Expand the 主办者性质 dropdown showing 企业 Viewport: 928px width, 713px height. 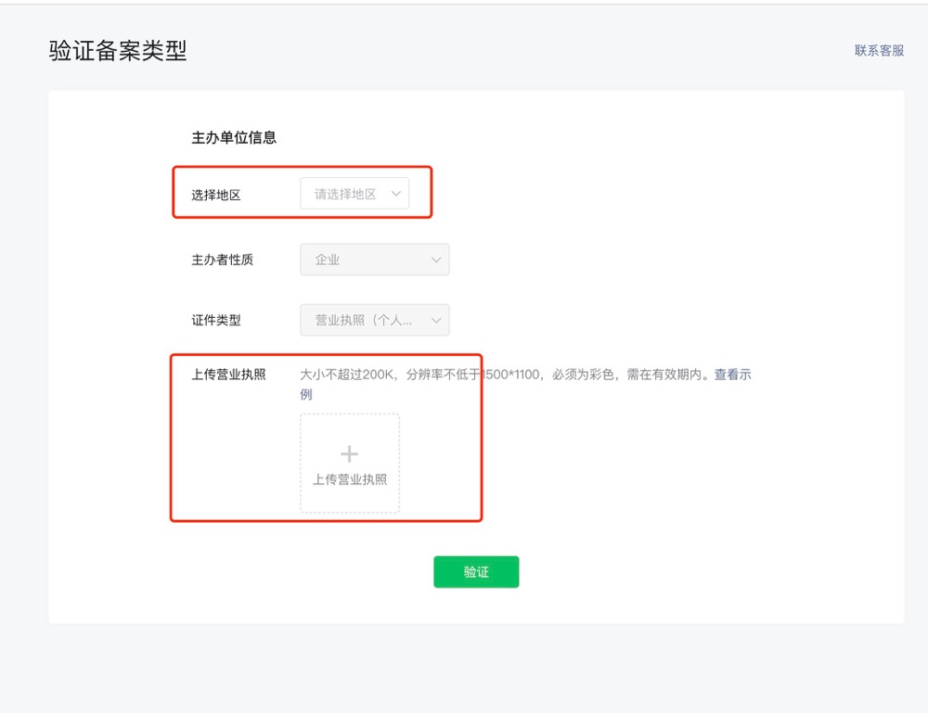pos(375,260)
